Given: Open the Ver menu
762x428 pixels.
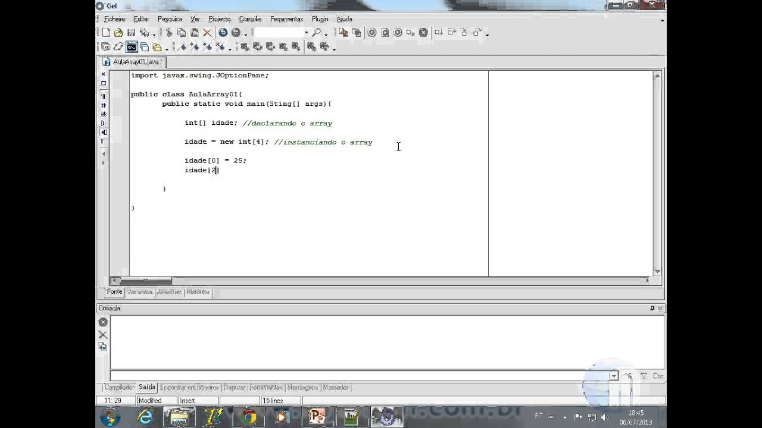Looking at the screenshot, I should (195, 19).
